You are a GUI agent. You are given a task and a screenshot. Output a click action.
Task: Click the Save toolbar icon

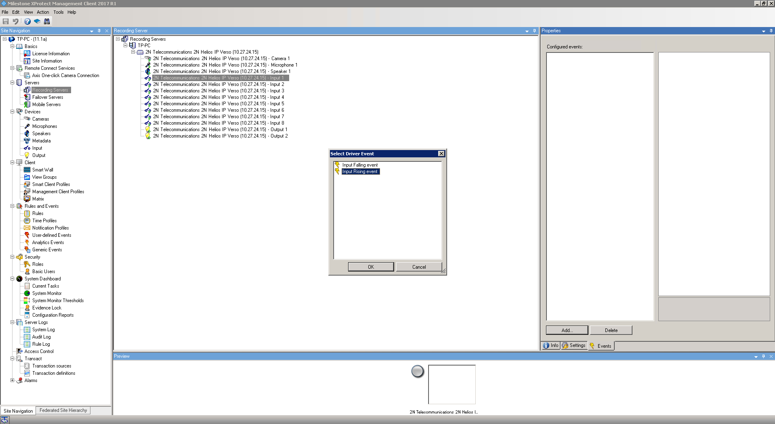[x=6, y=21]
